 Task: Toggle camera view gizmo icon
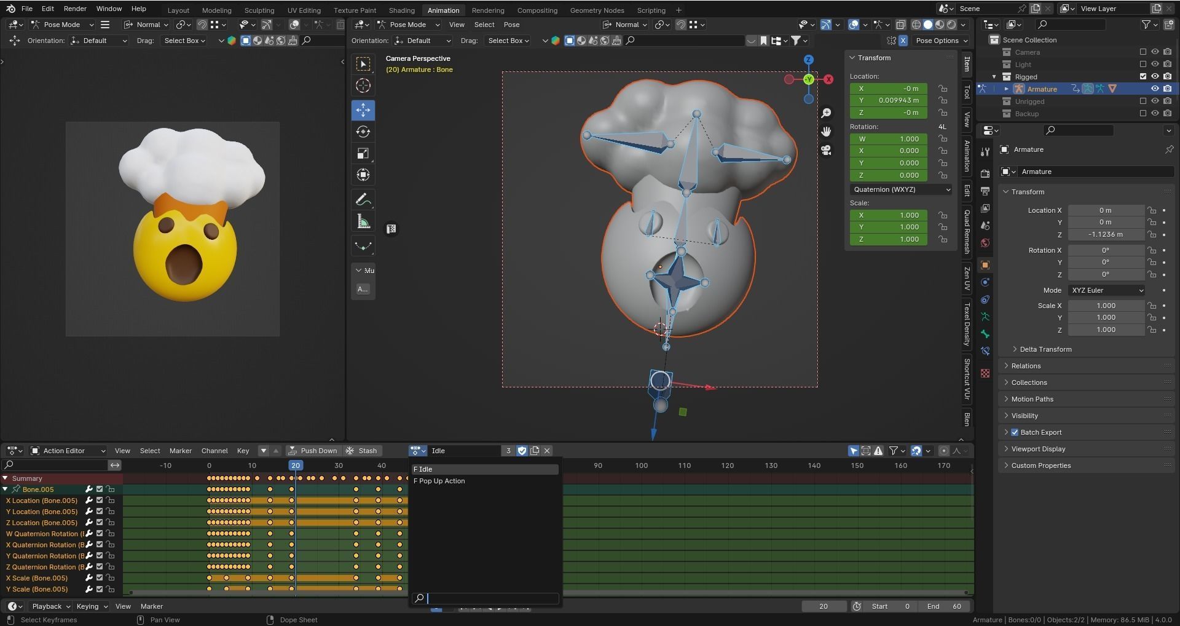coord(826,150)
